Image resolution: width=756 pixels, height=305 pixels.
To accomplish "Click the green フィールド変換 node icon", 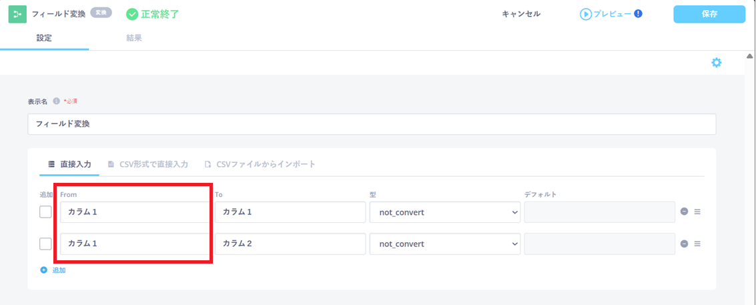I will [17, 14].
